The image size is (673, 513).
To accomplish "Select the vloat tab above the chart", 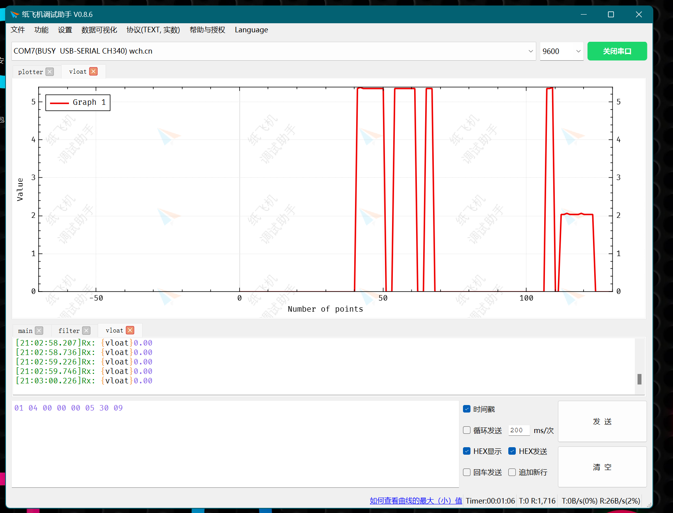I will [x=78, y=71].
